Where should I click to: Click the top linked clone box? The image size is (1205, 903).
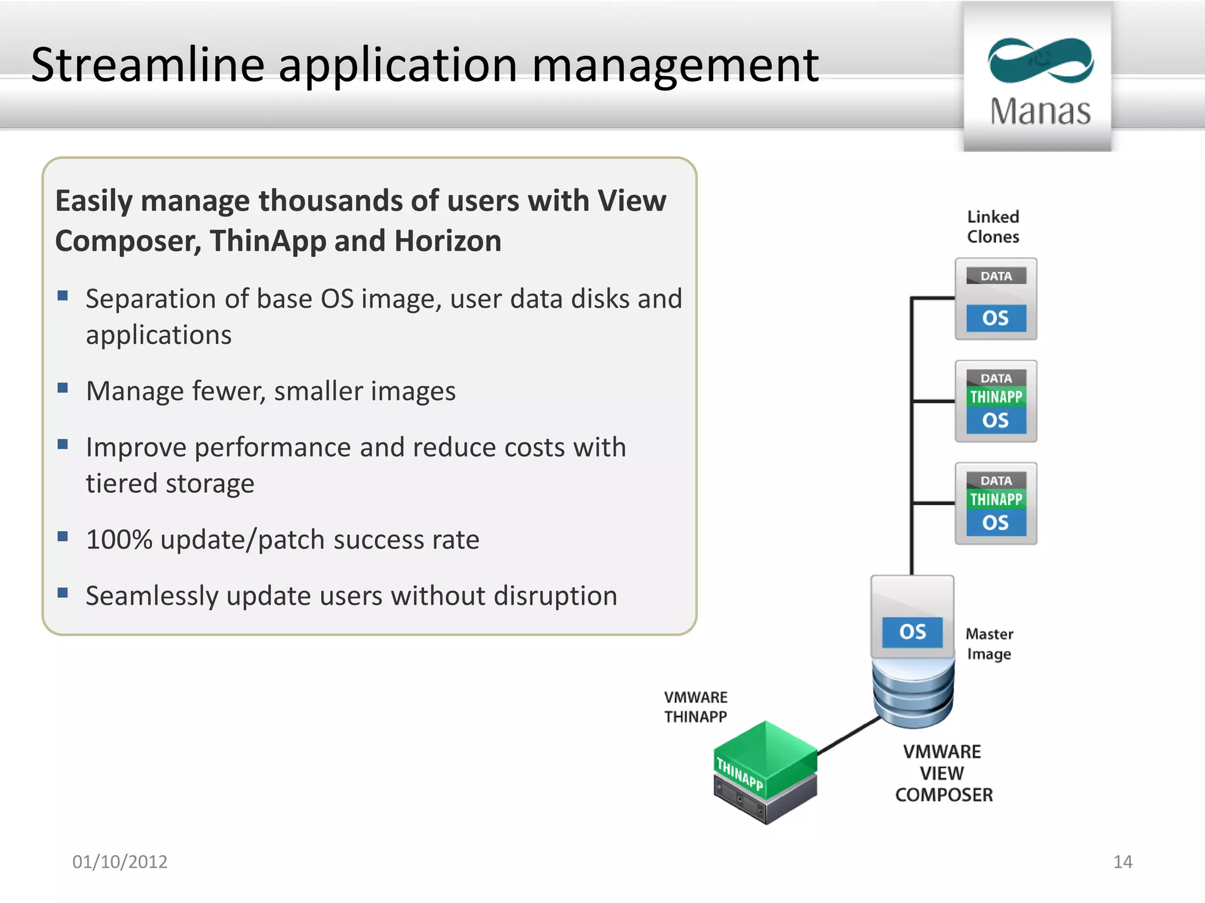click(996, 299)
